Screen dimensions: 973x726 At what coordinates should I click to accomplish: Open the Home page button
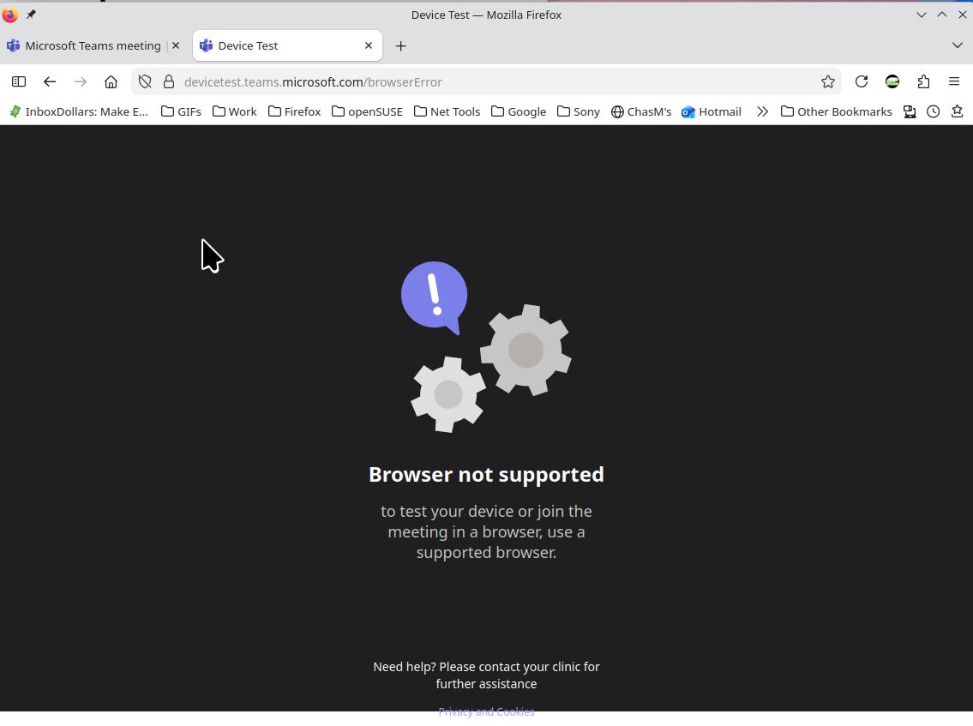[111, 81]
